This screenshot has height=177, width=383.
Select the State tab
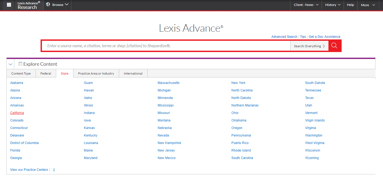coord(65,73)
